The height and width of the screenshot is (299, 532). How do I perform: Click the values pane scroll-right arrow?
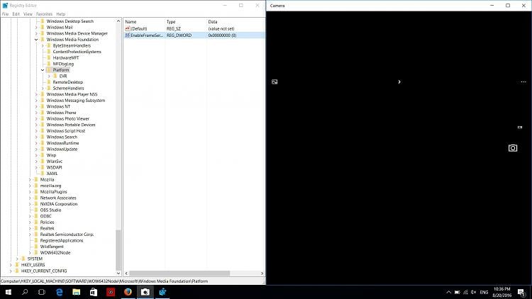click(x=262, y=273)
